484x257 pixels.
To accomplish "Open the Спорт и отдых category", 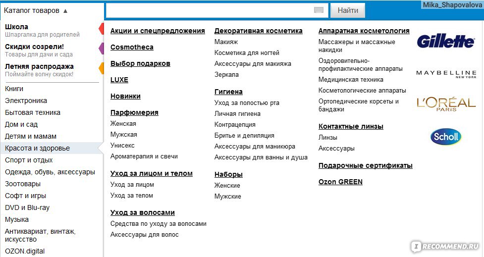I will (29, 160).
